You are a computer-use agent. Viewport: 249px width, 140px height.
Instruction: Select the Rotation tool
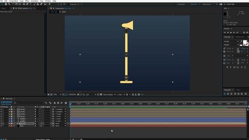coord(13,4)
